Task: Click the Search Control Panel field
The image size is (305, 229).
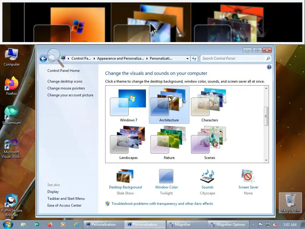Action: pyautogui.click(x=233, y=58)
